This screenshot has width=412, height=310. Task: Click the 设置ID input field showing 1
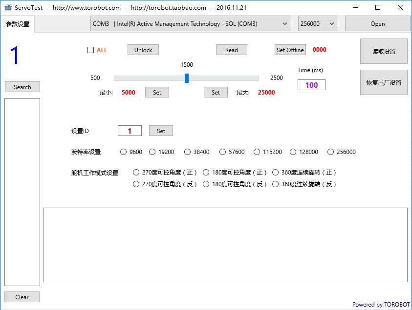pos(130,131)
